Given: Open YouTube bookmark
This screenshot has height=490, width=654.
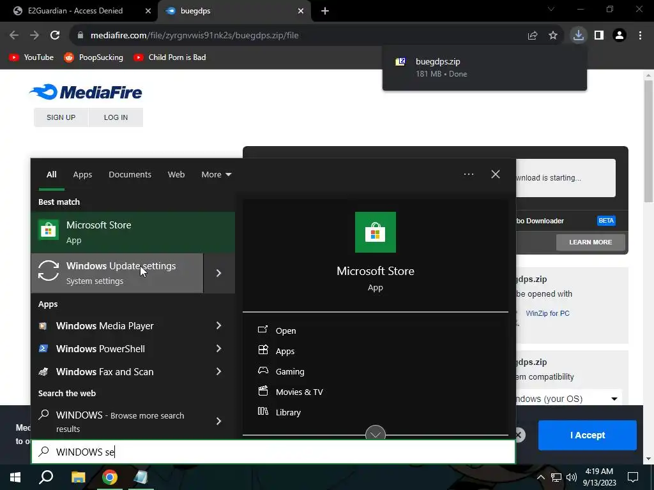Looking at the screenshot, I should pos(32,57).
